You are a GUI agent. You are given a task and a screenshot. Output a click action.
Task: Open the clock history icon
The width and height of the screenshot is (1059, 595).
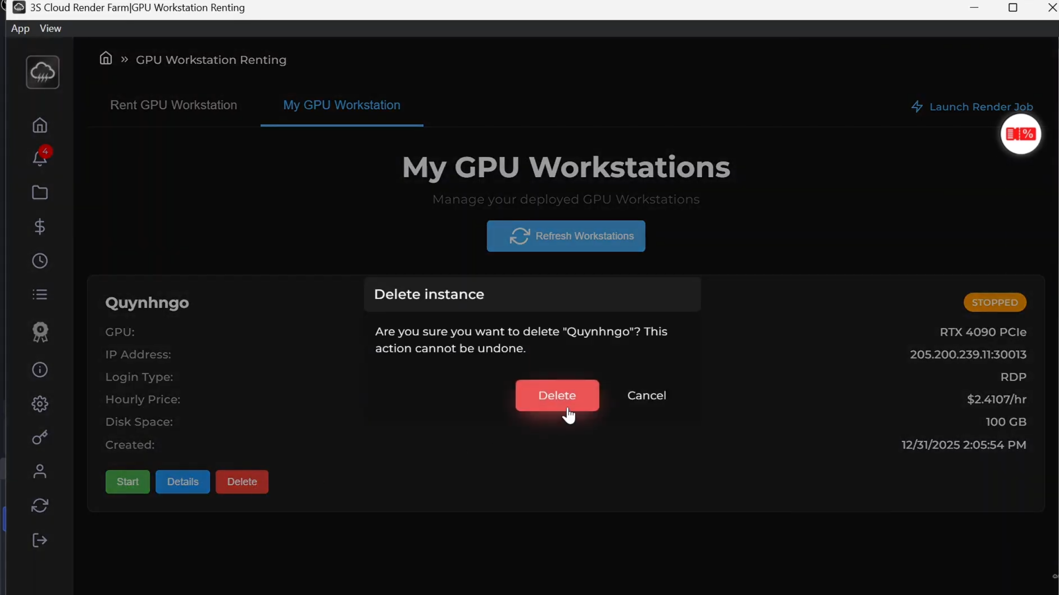tap(40, 261)
